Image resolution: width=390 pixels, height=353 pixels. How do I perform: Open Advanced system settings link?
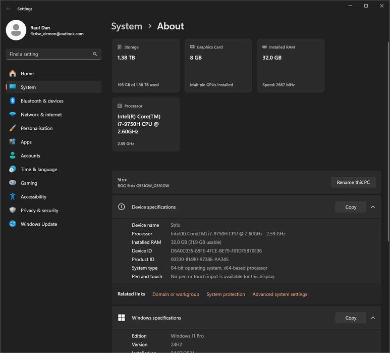pyautogui.click(x=280, y=294)
